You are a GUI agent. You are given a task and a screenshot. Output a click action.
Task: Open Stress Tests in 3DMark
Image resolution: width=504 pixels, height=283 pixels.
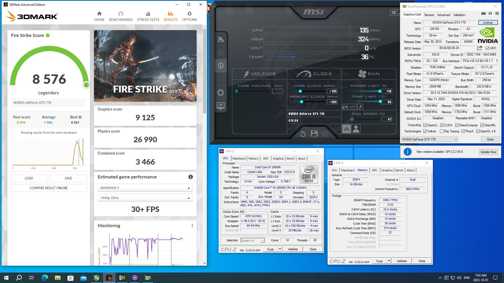tap(148, 16)
